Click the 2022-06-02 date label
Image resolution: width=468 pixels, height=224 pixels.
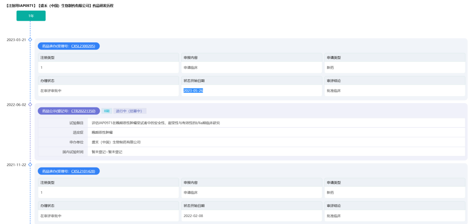point(16,104)
